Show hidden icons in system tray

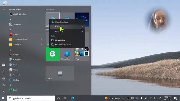point(123,98)
